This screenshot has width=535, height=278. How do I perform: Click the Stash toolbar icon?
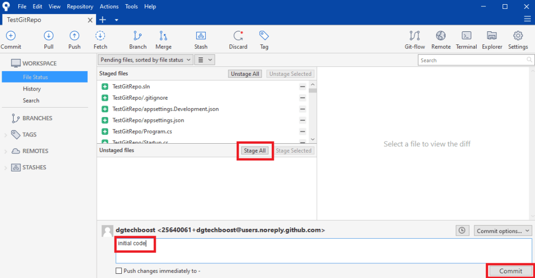(201, 36)
